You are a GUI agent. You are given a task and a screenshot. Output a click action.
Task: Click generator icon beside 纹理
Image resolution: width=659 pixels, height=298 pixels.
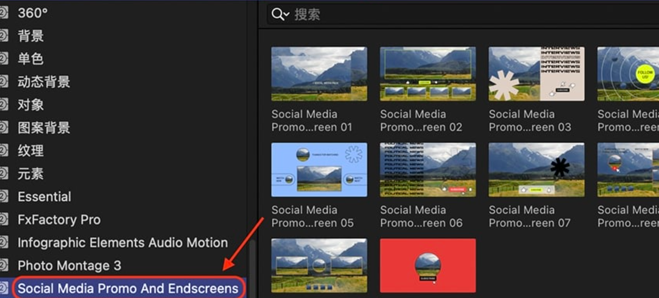click(4, 151)
